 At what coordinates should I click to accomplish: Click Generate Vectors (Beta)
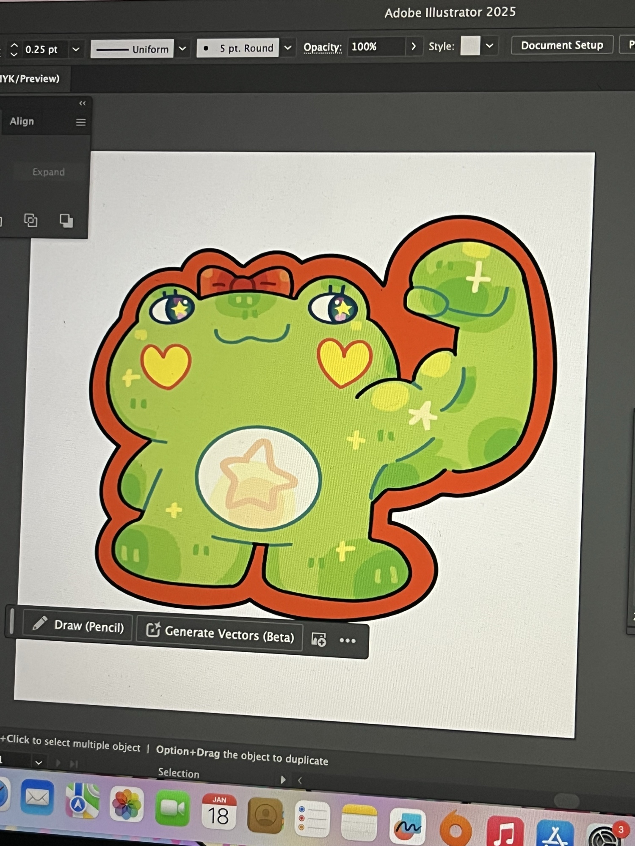click(x=220, y=634)
